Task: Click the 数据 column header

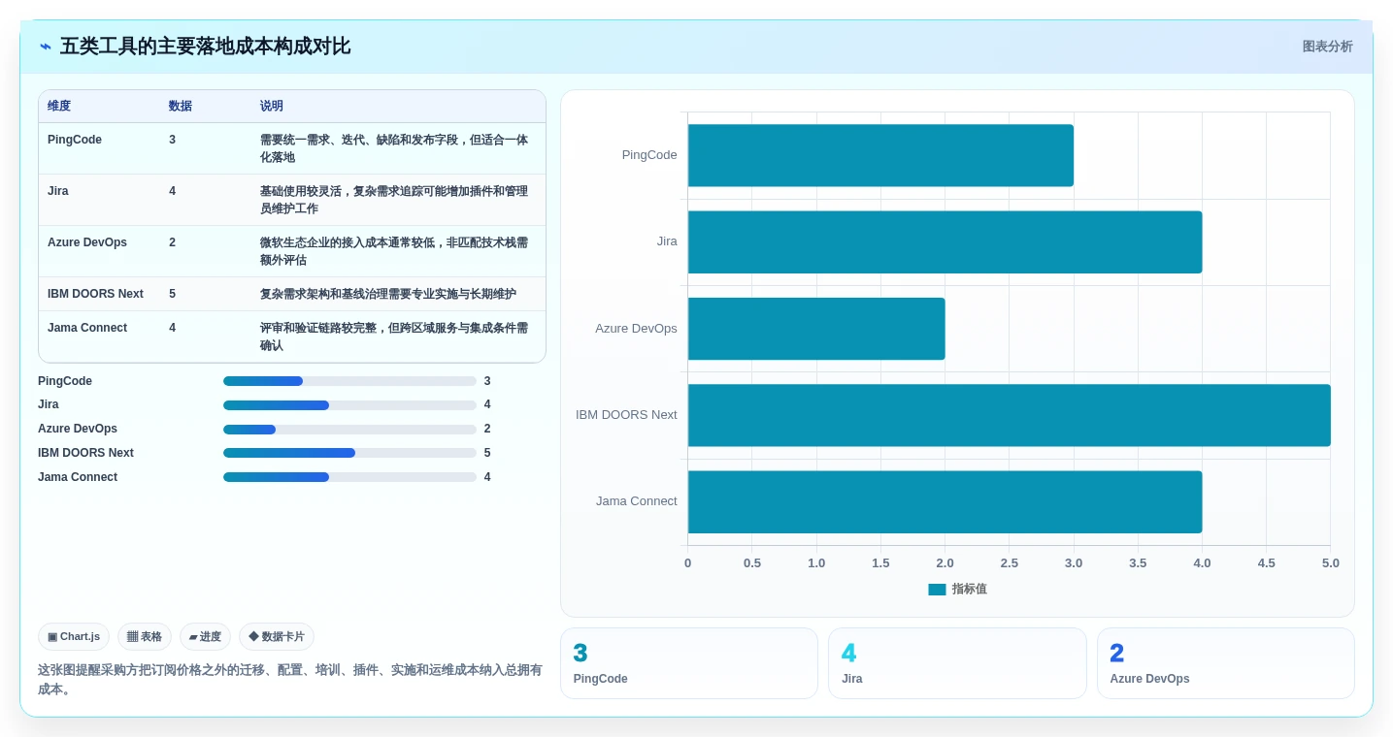Action: 181,106
